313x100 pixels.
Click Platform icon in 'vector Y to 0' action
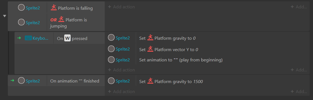[150, 49]
